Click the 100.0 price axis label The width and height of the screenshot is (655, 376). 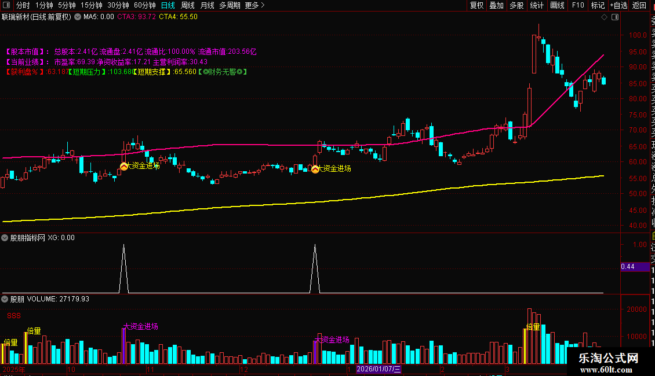(638, 35)
